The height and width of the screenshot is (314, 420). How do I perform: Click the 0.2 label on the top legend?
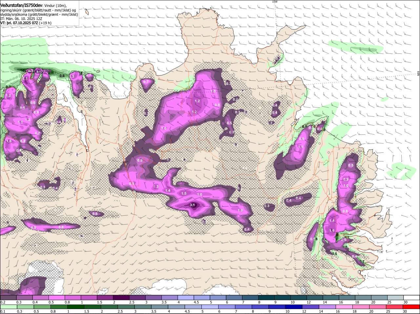click(x=3, y=302)
